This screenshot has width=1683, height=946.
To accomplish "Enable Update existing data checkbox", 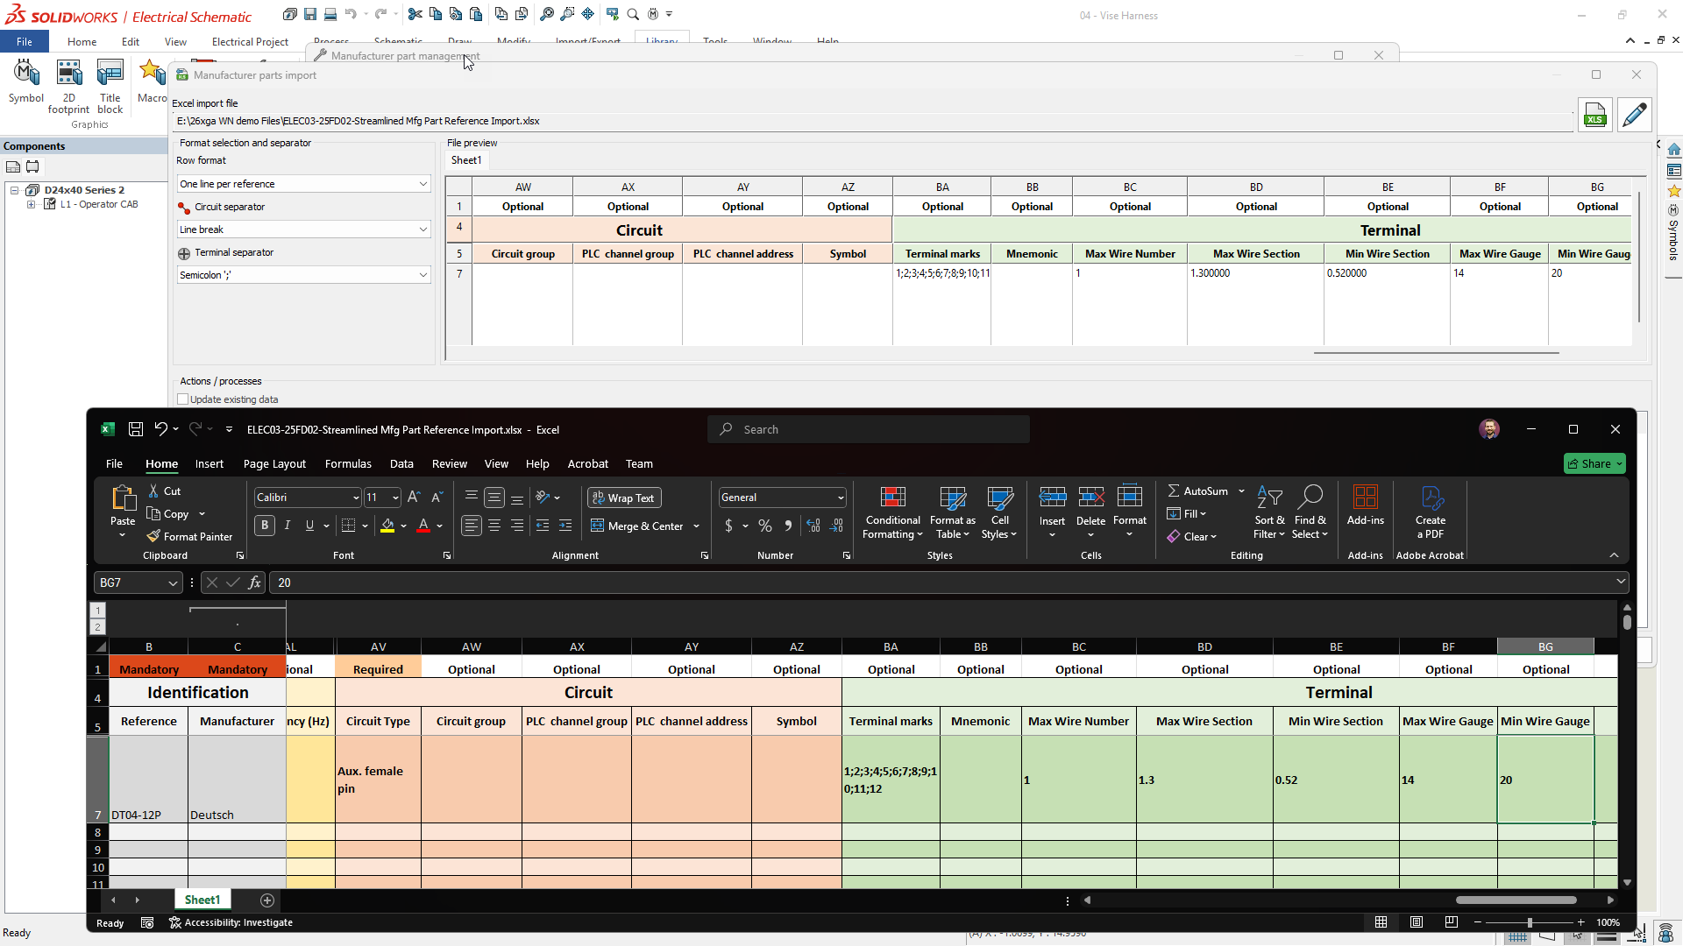I will click(x=183, y=399).
